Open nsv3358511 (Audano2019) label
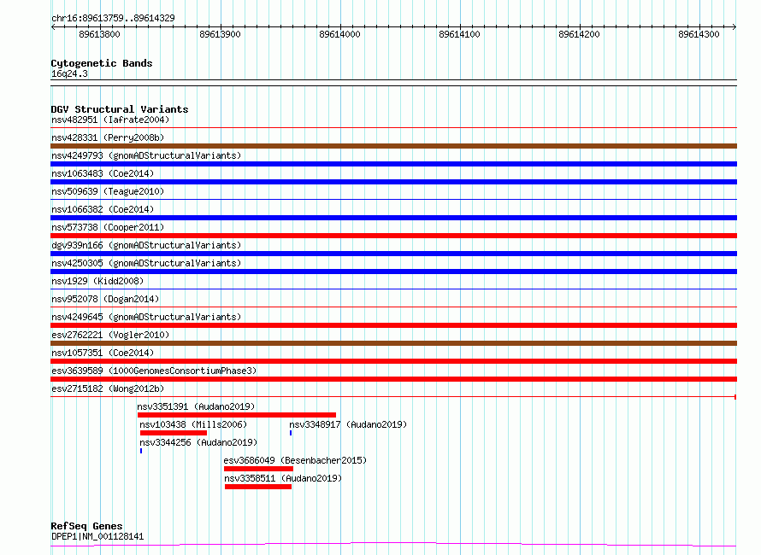The image size is (761, 555). 283,478
